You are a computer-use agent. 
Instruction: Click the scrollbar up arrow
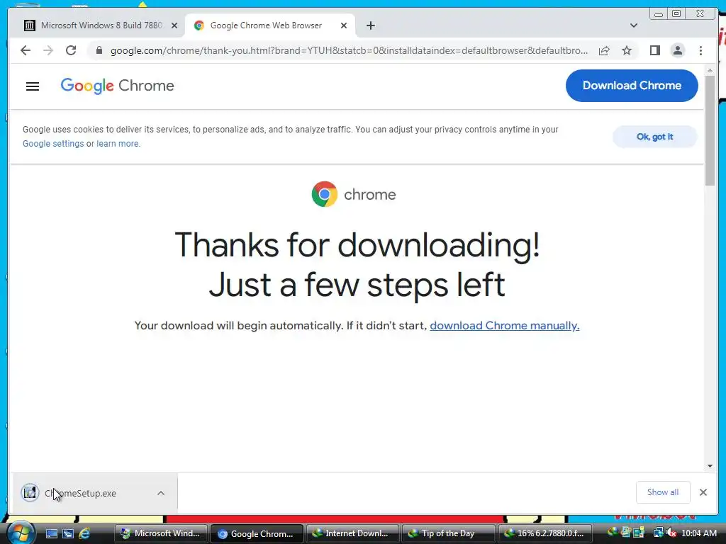point(710,70)
